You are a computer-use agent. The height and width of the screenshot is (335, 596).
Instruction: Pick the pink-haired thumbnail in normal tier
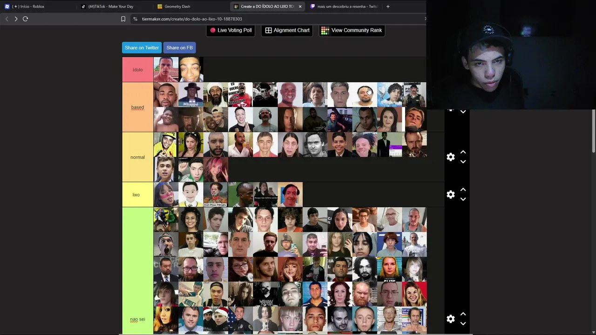216,169
